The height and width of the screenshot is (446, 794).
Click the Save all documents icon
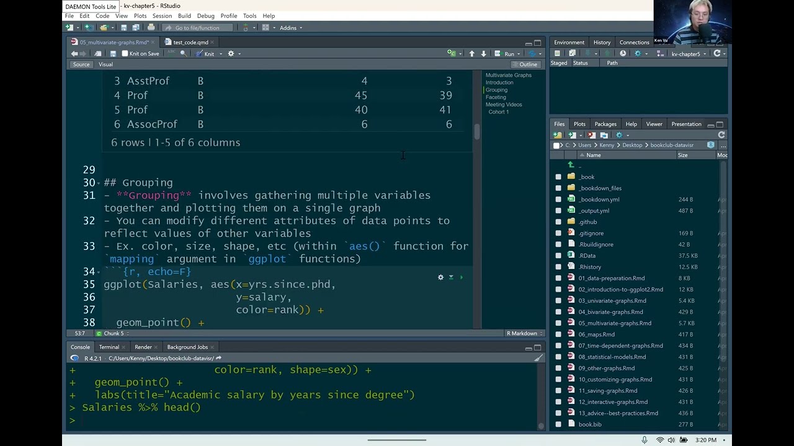(x=135, y=27)
